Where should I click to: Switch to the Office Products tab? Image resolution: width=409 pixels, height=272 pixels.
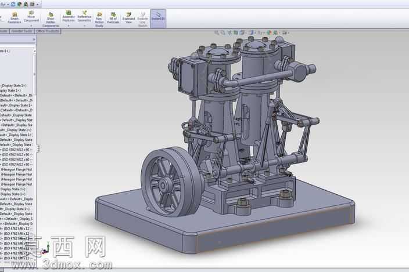click(48, 31)
